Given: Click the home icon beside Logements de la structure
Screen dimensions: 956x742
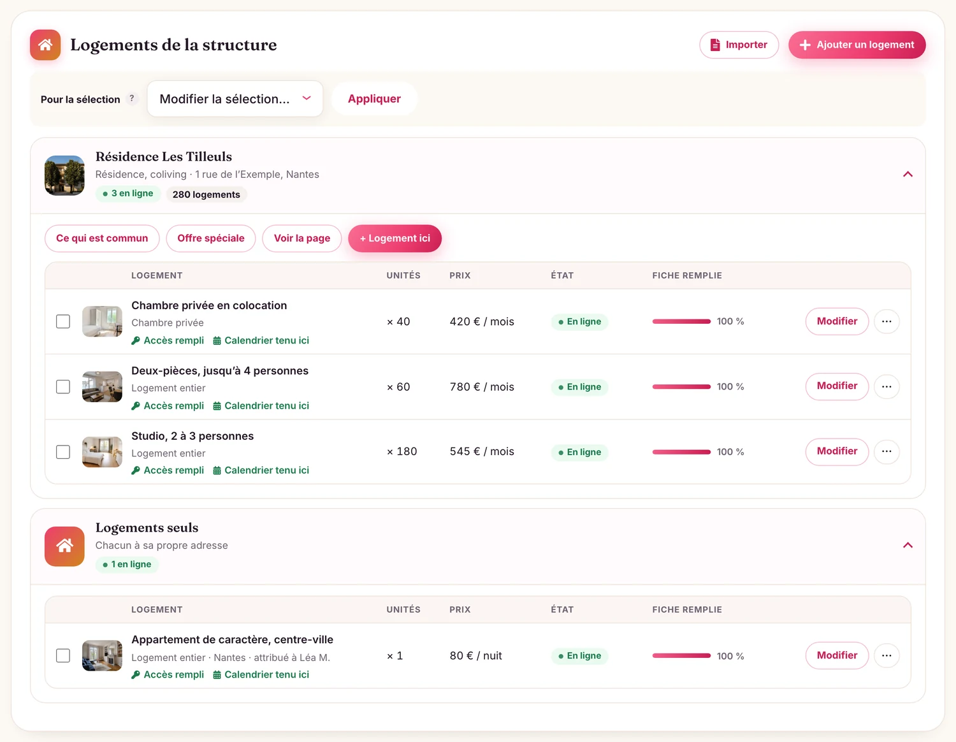Looking at the screenshot, I should point(45,45).
